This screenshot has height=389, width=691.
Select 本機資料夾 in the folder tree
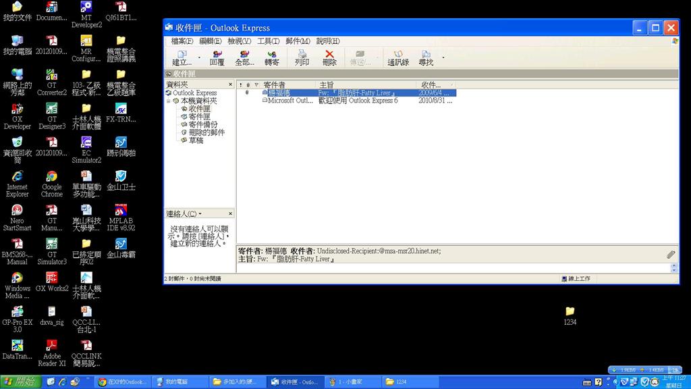(x=195, y=101)
